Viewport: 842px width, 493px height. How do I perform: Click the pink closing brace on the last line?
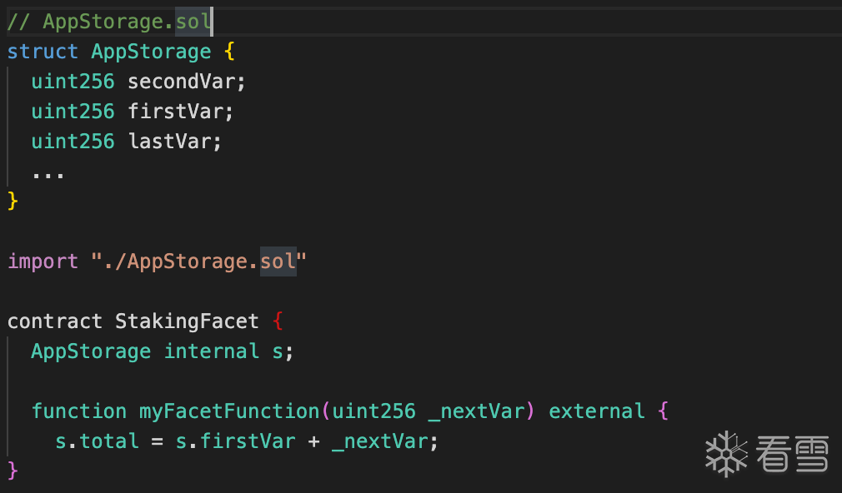tap(13, 471)
